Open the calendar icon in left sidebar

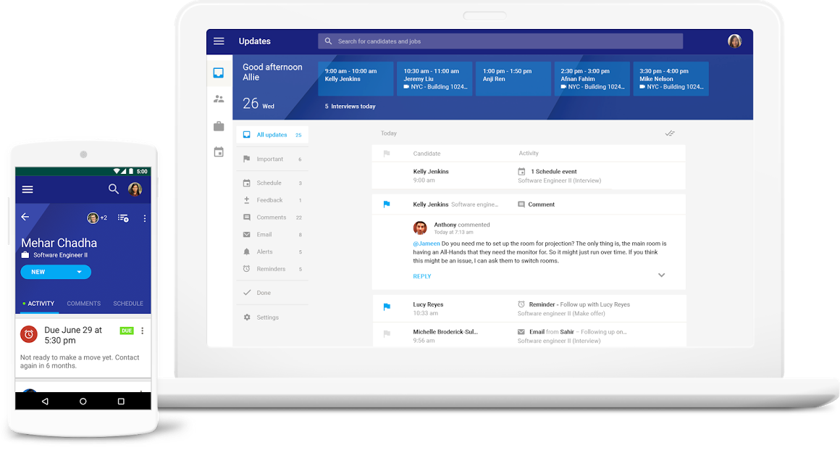[219, 152]
